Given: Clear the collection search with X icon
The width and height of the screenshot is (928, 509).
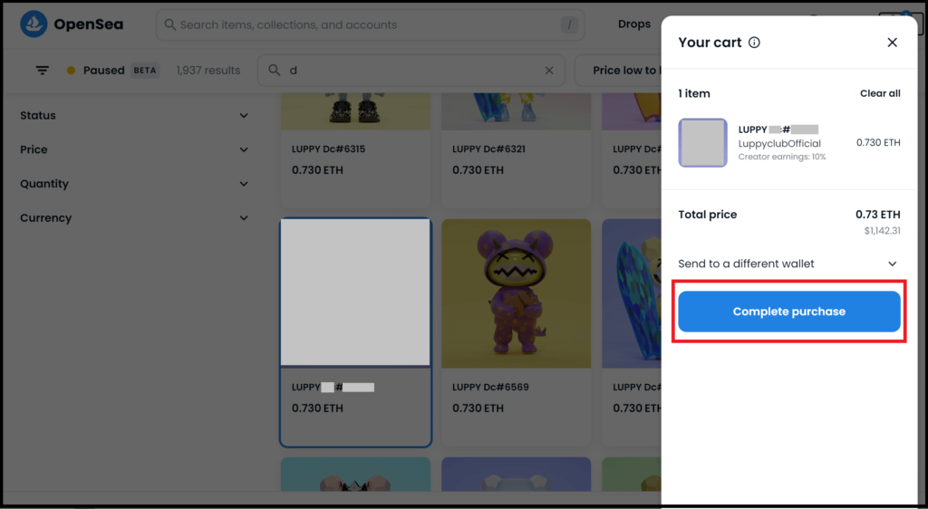Looking at the screenshot, I should [549, 71].
